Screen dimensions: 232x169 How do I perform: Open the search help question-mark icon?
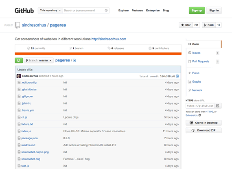[106, 10]
